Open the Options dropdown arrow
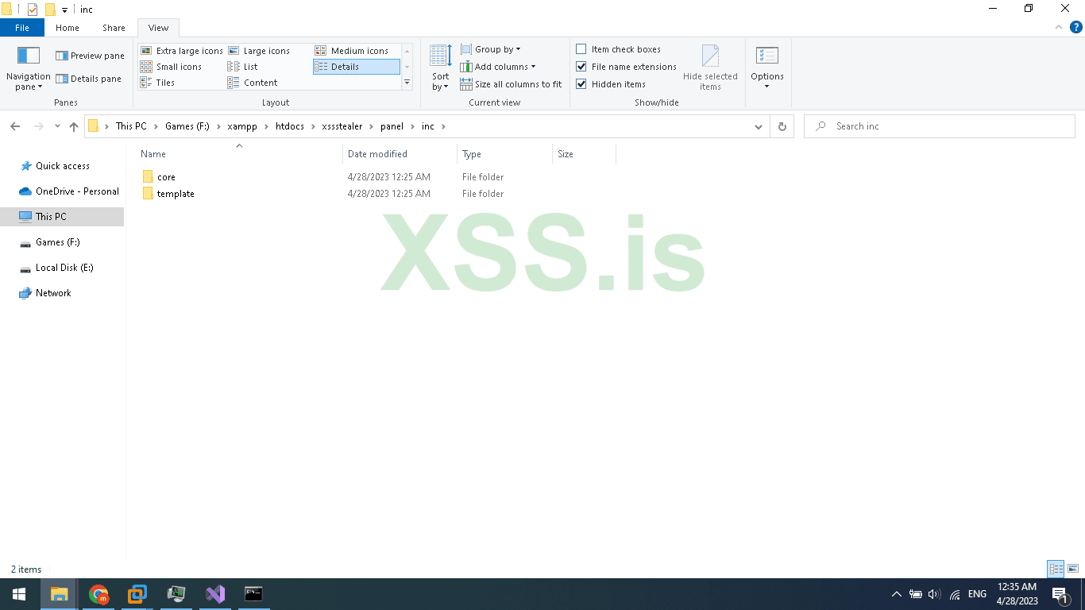The width and height of the screenshot is (1085, 610). click(767, 86)
